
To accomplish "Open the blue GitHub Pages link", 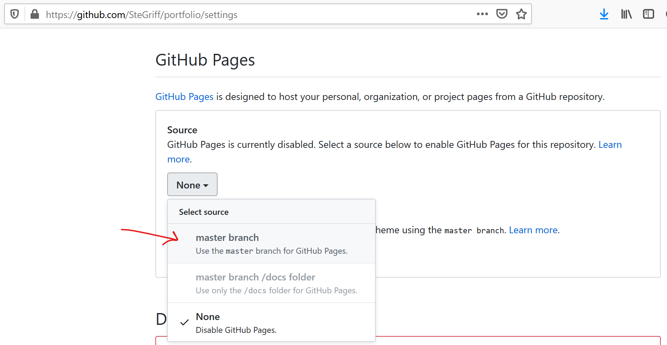I will click(184, 96).
